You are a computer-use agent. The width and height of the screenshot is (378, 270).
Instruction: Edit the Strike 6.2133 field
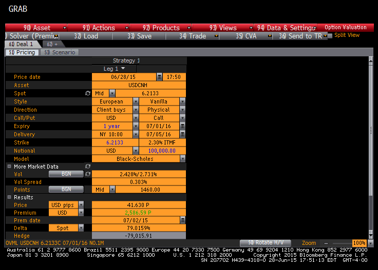pos(115,142)
